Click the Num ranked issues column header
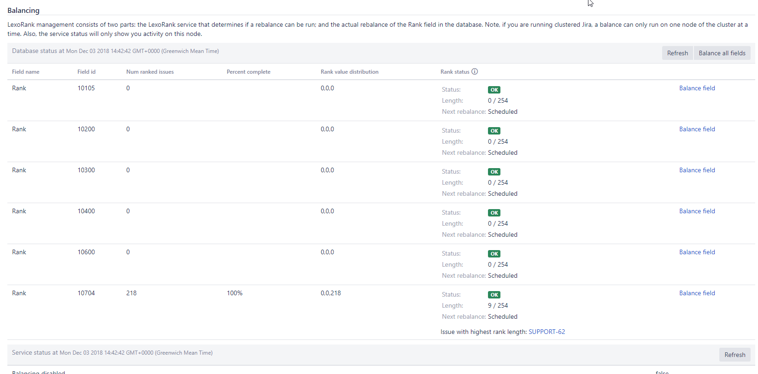758x374 pixels. 150,72
